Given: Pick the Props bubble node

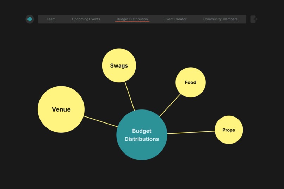Looking at the screenshot, I should (x=229, y=130).
